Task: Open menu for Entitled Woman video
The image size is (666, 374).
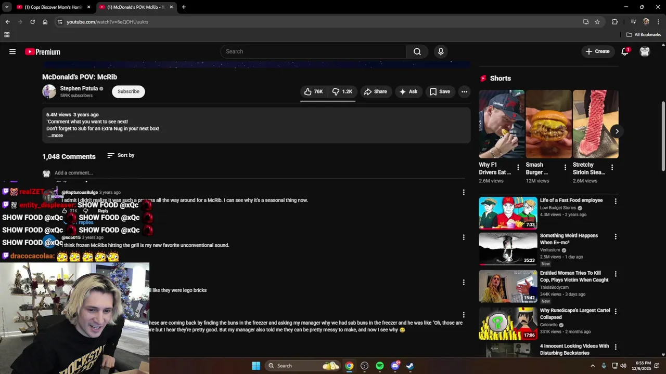Action: 616,274
